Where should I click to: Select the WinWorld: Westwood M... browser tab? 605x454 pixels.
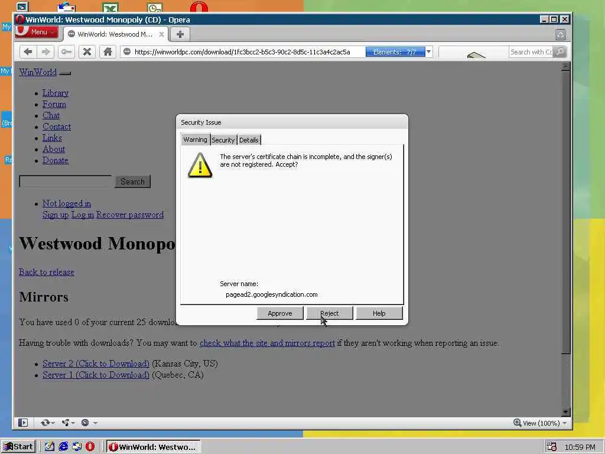tap(116, 34)
